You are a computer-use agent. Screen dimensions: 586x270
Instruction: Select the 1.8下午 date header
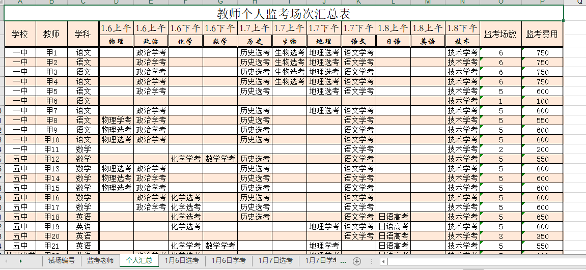[x=462, y=28]
